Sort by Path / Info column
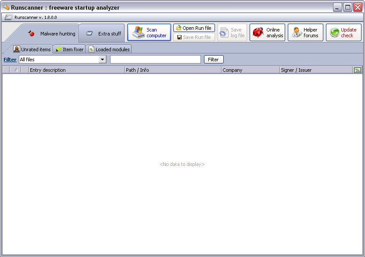 click(173, 70)
